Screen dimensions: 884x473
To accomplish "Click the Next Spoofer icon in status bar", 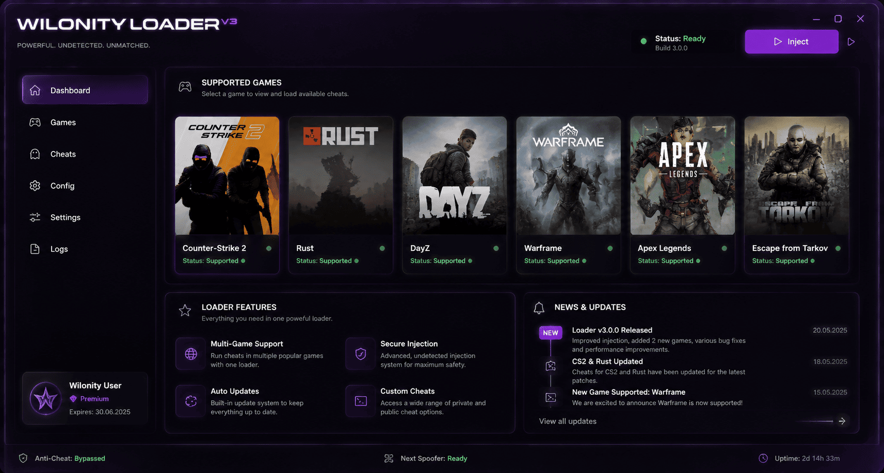I will pyautogui.click(x=389, y=458).
